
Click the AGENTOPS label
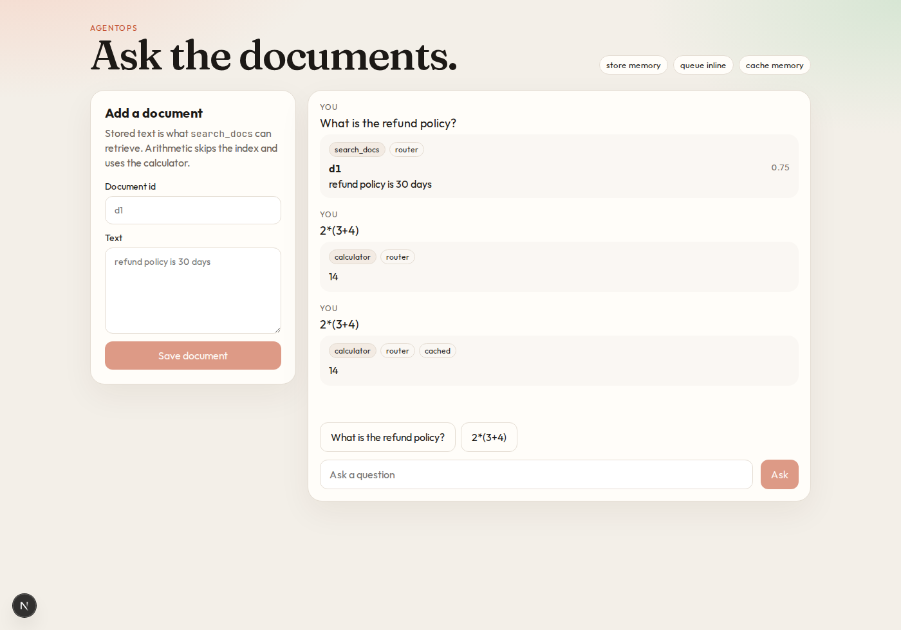click(x=114, y=28)
